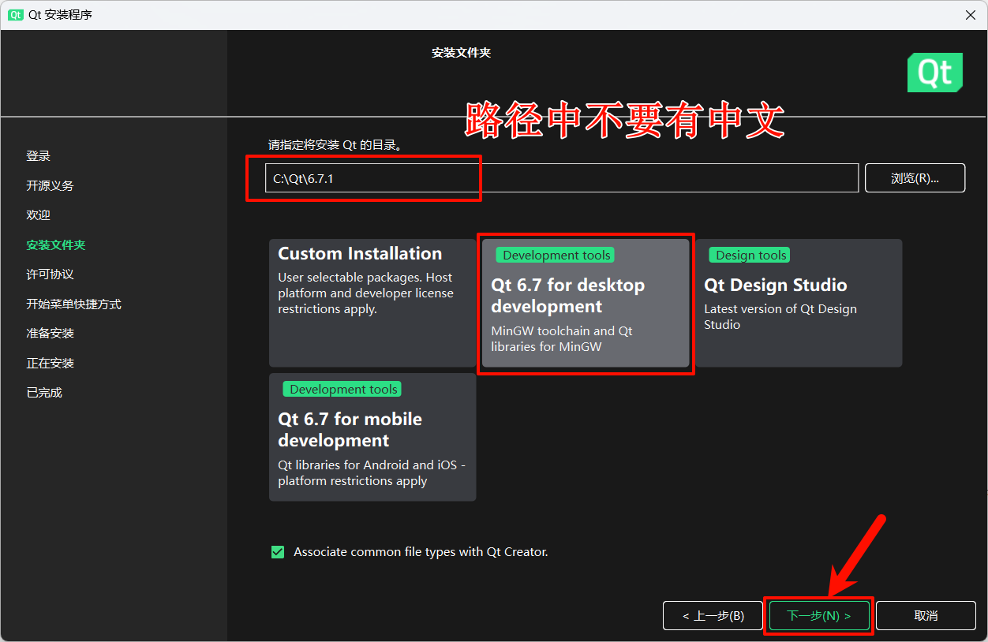Select 开始菜单快捷方式 in the sidebar
988x642 pixels.
coord(73,304)
